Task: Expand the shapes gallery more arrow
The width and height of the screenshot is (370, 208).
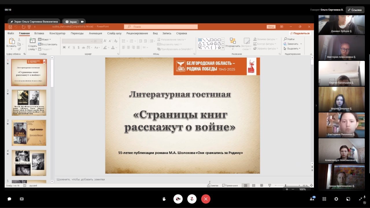Action: click(223, 48)
